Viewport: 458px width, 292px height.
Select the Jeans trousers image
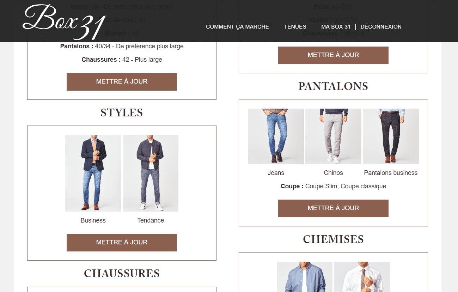276,136
